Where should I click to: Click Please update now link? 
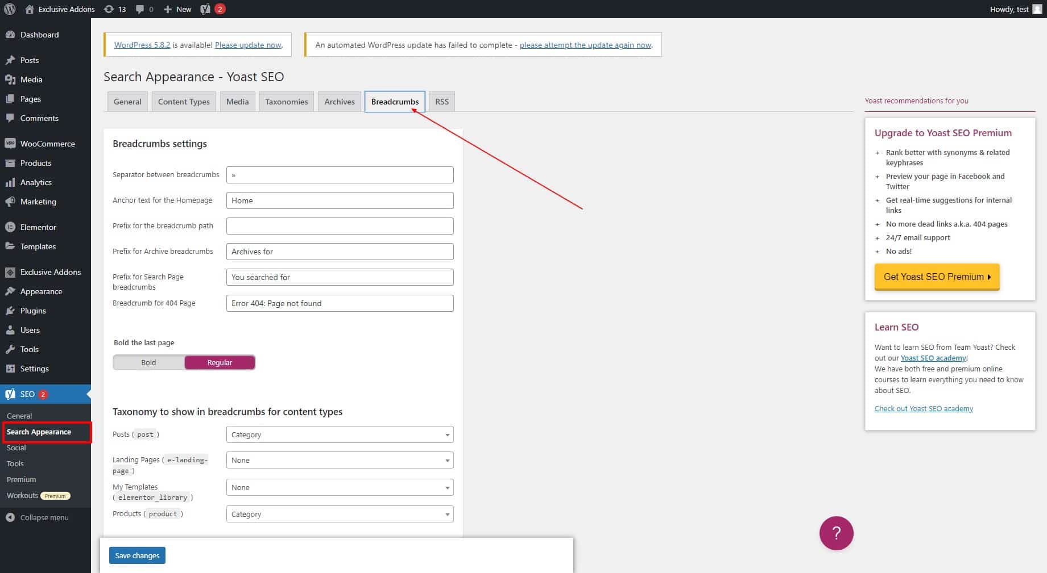[x=248, y=45]
